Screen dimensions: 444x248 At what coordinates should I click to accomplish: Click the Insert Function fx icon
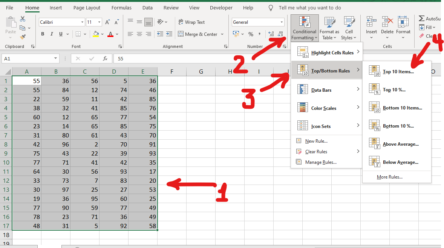105,59
